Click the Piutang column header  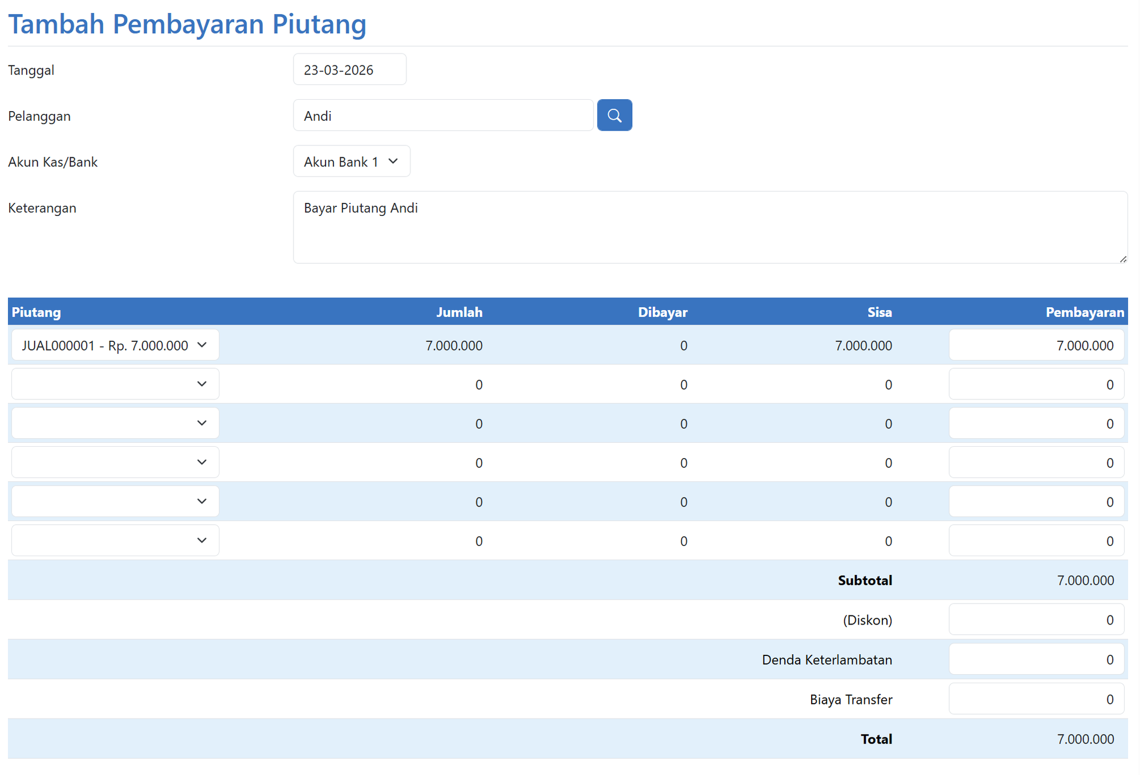pyautogui.click(x=36, y=312)
